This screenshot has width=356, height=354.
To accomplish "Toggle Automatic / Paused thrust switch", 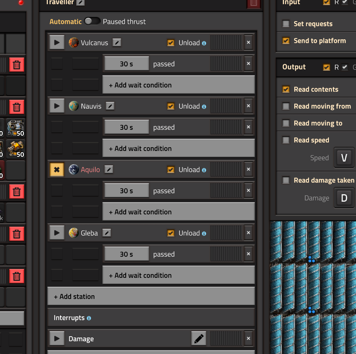I will click(92, 21).
